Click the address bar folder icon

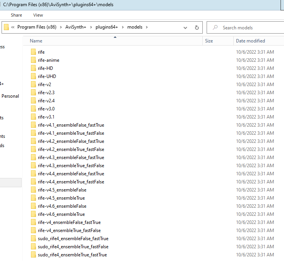[6, 27]
